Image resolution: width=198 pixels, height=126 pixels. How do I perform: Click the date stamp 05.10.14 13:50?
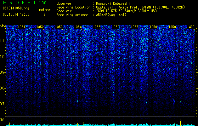[16, 14]
